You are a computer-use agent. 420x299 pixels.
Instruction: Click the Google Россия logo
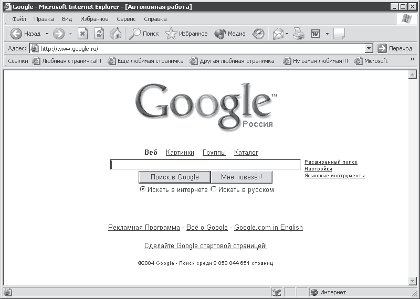pyautogui.click(x=206, y=107)
